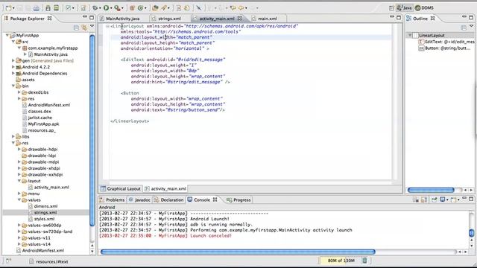477x268 pixels.
Task: Collapse the layout folder
Action: click(19, 181)
